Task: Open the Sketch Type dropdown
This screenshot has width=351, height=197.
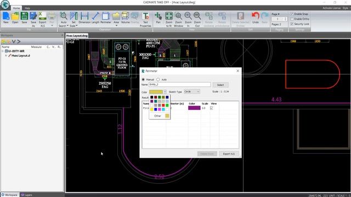Action: point(192,91)
